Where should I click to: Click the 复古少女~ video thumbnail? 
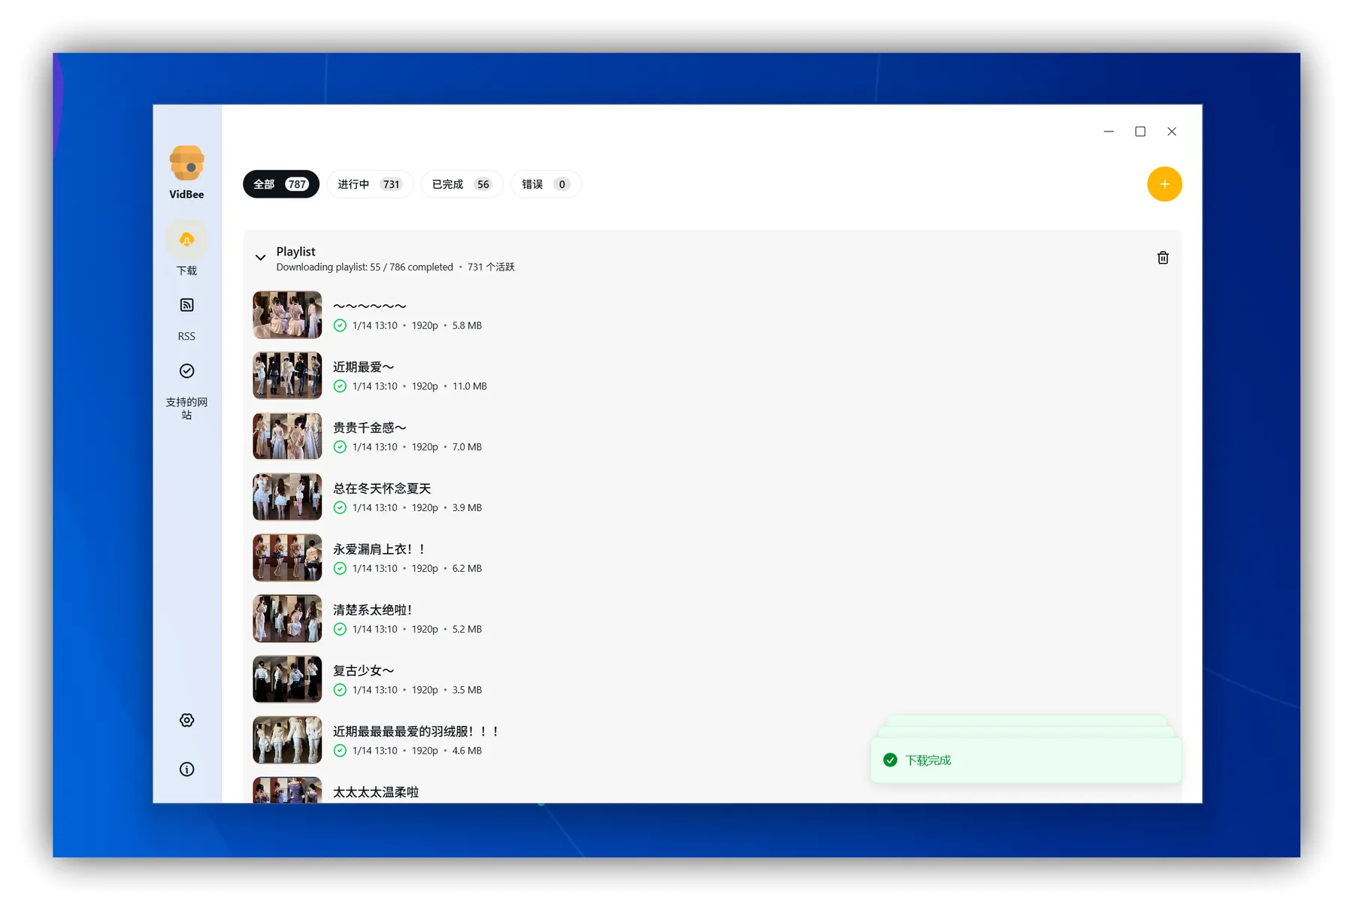286,679
